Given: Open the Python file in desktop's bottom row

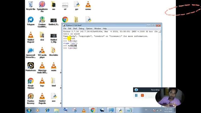Looking at the screenshot, I should click(x=54, y=97).
